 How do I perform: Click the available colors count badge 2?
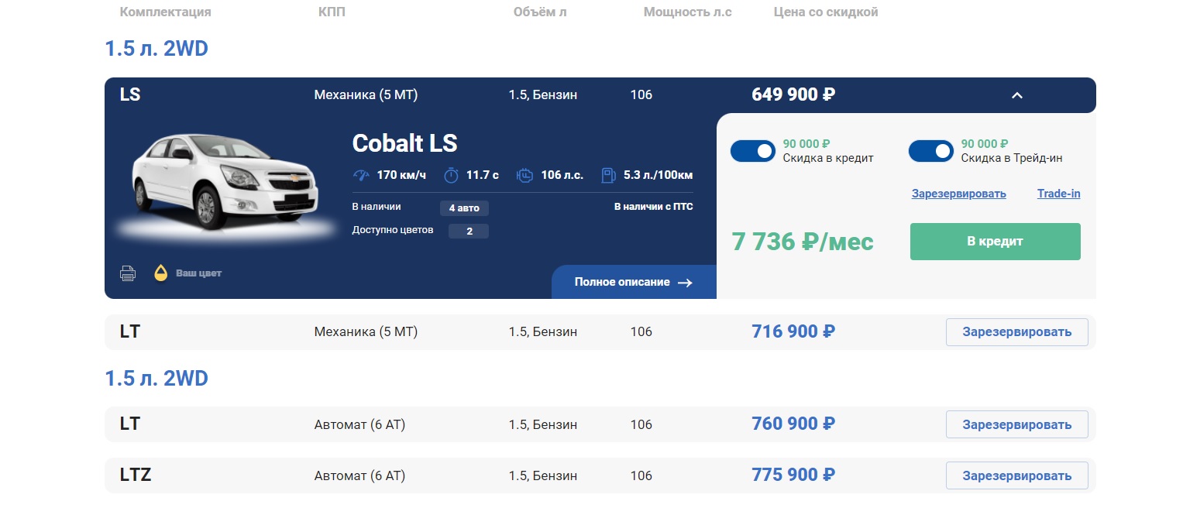point(469,231)
